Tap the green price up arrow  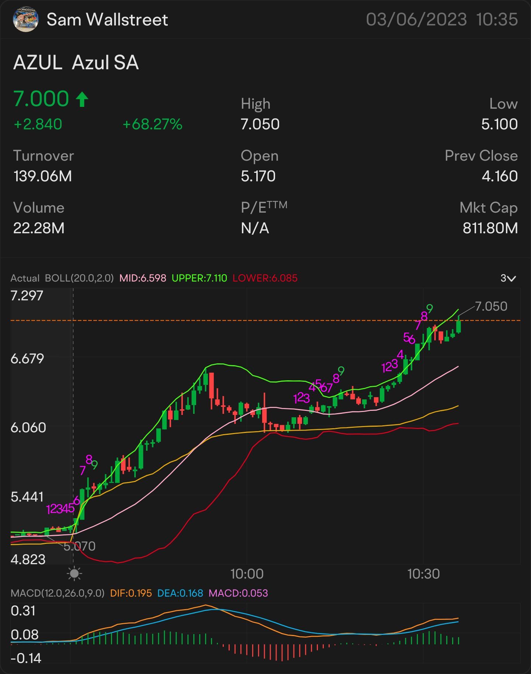(82, 99)
